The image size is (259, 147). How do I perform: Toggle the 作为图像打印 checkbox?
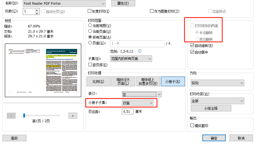point(152,11)
